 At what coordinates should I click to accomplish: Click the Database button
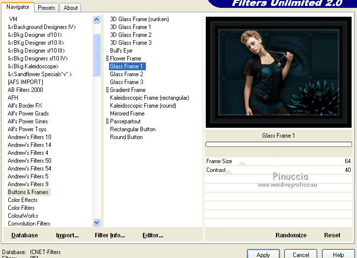point(25,235)
